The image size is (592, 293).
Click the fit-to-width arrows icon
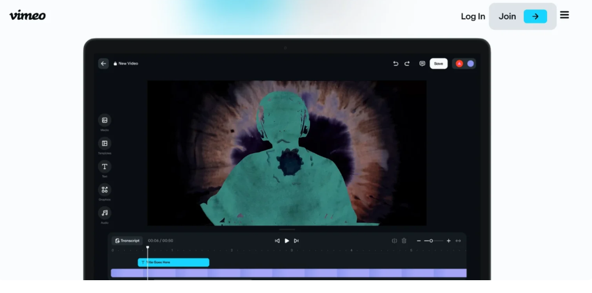tap(458, 241)
